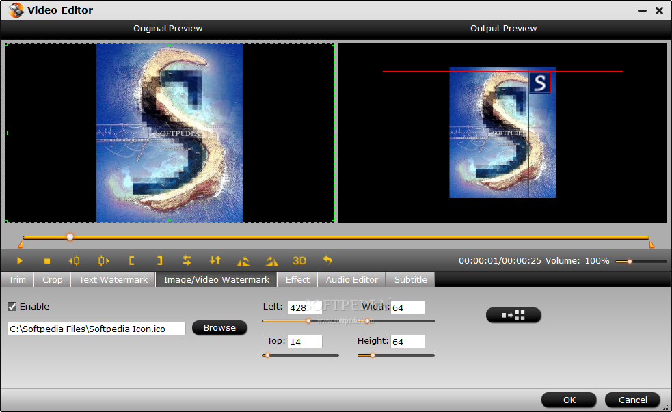Go to the Text Watermark tab
672x412 pixels.
pos(113,279)
